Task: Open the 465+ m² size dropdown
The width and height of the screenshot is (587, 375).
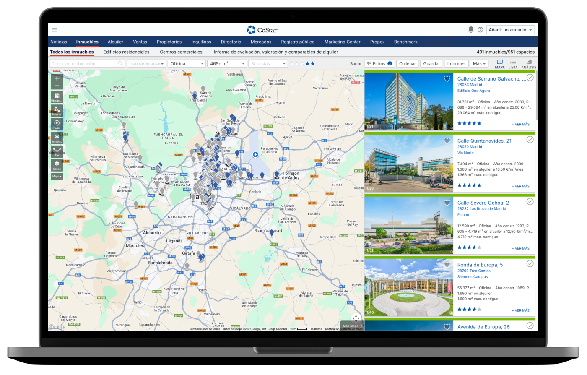Action: (228, 64)
